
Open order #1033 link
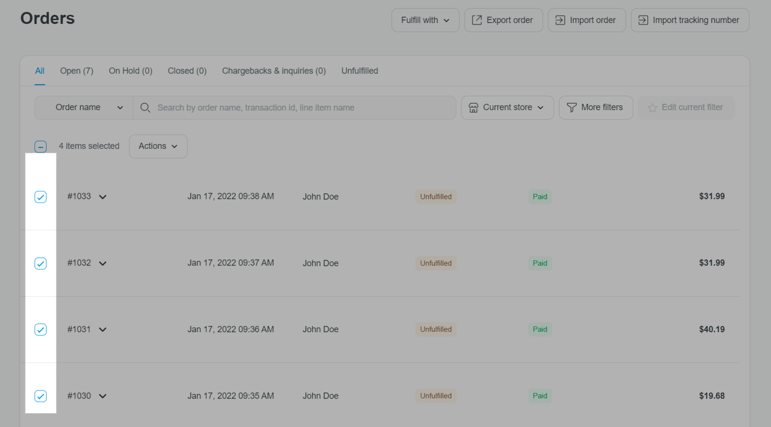click(79, 196)
